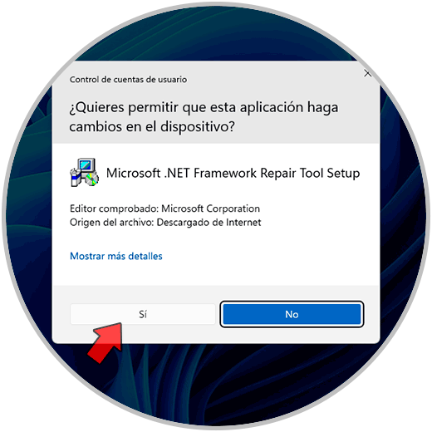Click the Origen del archivo label
Screen dimensions: 432x432
[x=112, y=223]
